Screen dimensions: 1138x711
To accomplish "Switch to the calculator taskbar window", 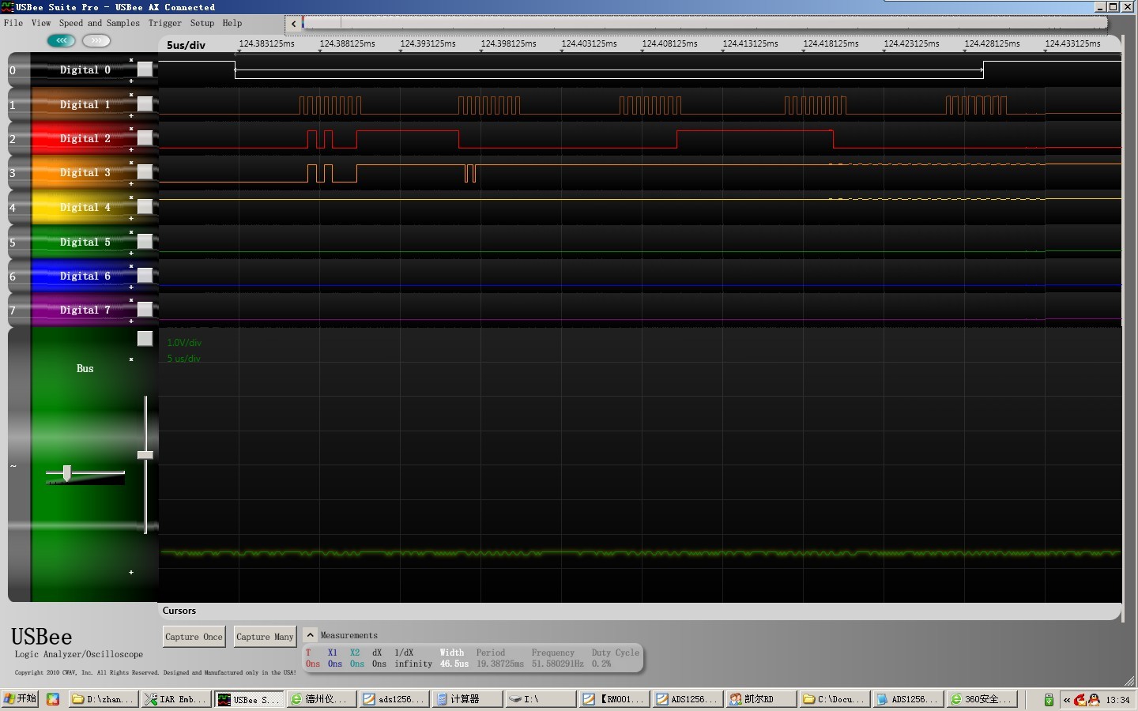I will [468, 699].
